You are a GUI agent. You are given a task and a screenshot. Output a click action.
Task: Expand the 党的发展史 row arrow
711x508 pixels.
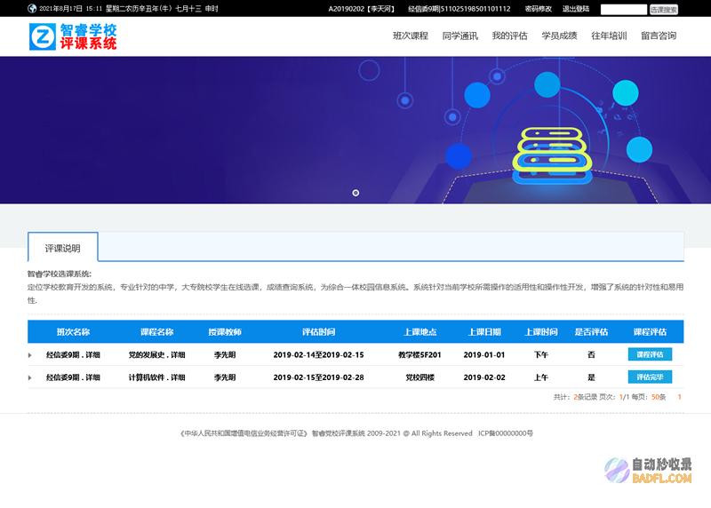30,355
